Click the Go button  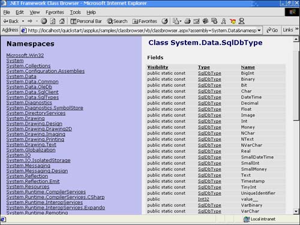272,31
